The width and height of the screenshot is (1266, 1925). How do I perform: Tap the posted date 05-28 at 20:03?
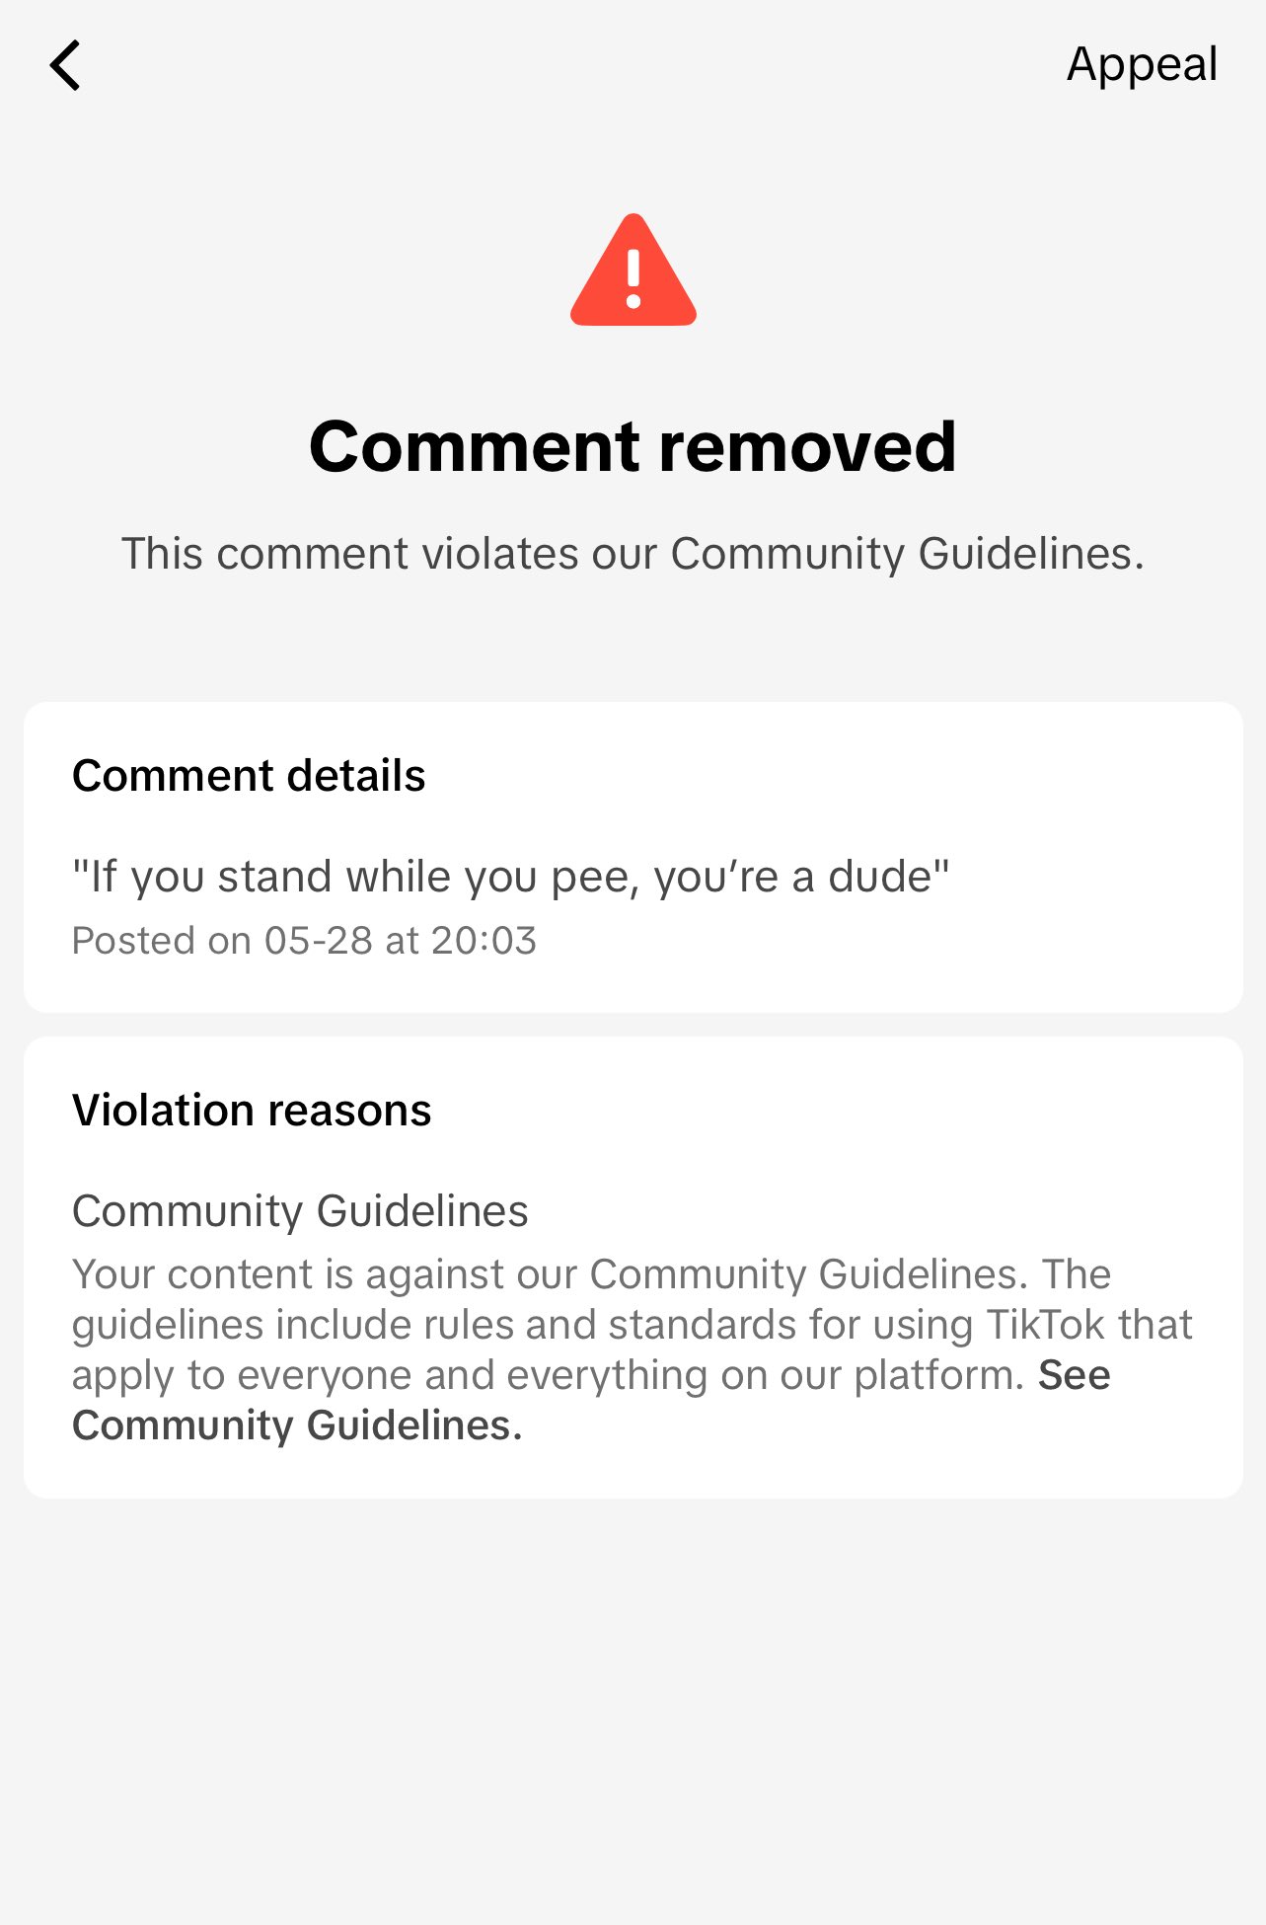pos(401,941)
